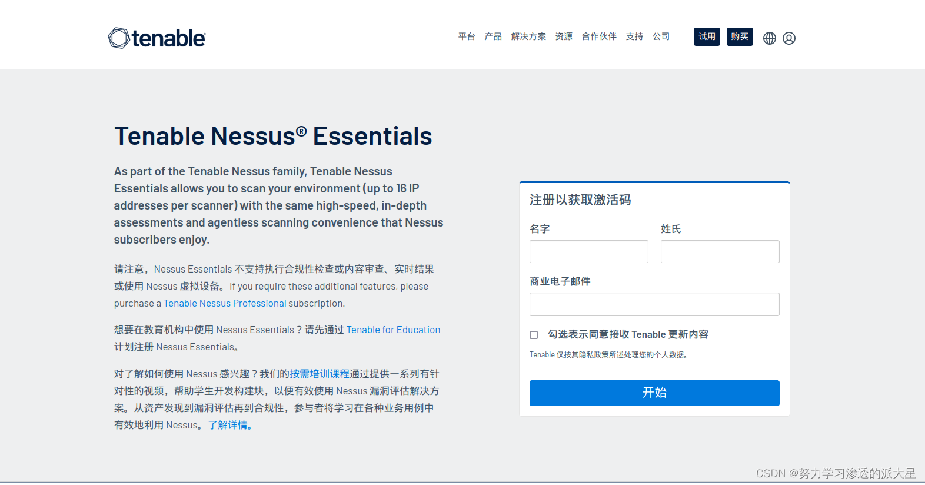
Task: Focus the 商业电子邮件 email field
Action: [654, 304]
